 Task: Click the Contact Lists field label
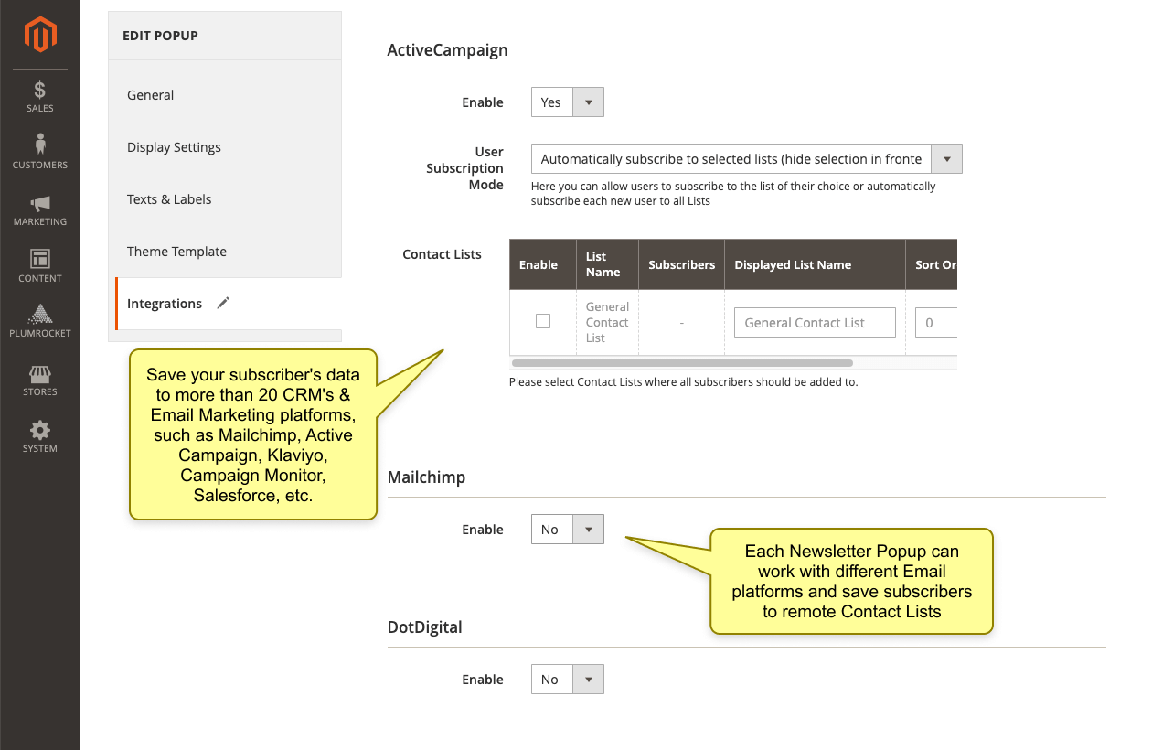tap(442, 254)
